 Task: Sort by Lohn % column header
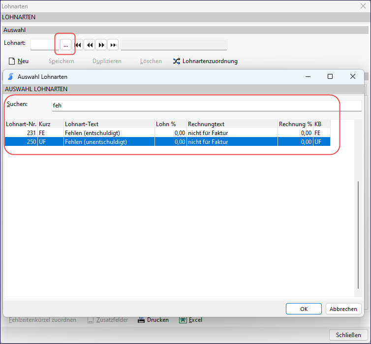[171, 124]
